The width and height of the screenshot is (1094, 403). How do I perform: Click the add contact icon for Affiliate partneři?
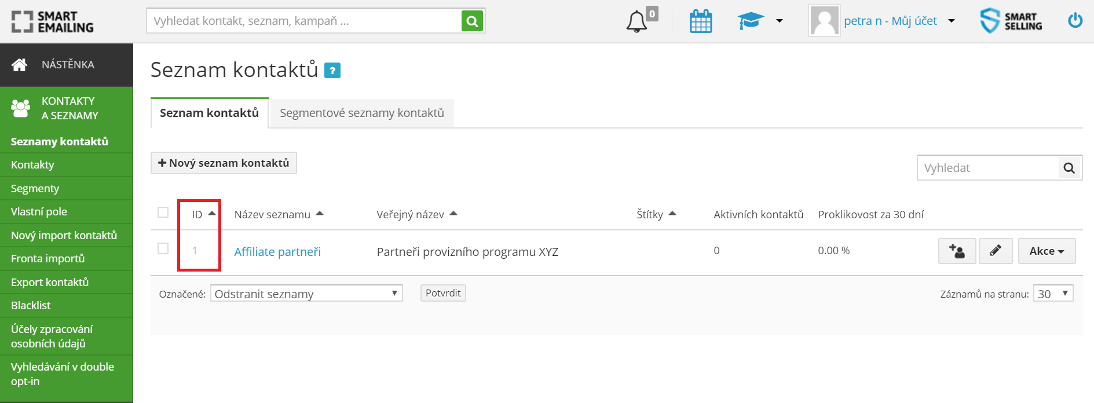tap(957, 251)
